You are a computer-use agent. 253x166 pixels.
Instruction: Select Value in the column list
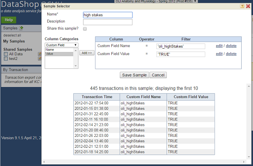59,54
